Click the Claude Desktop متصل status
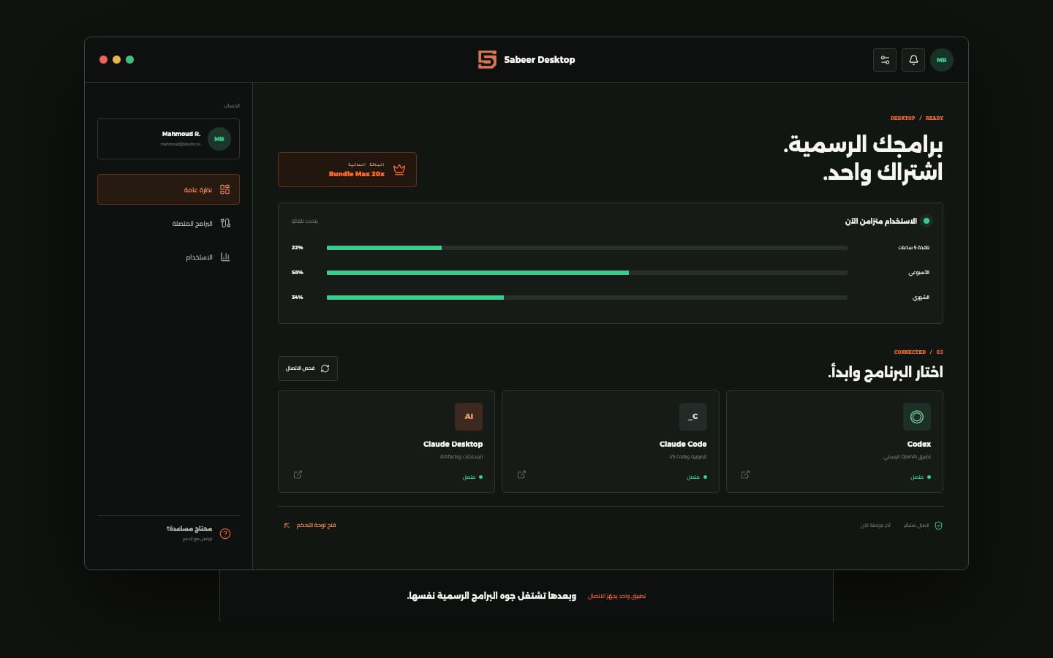 click(472, 477)
